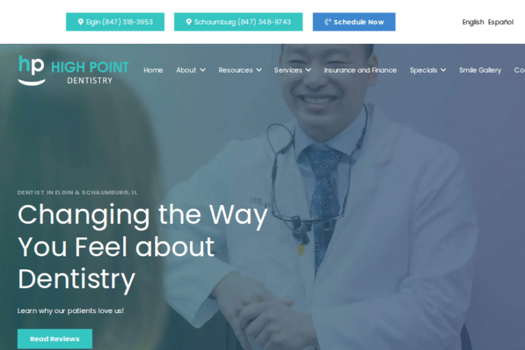Click the High Point Dentistry logo text

pos(90,72)
